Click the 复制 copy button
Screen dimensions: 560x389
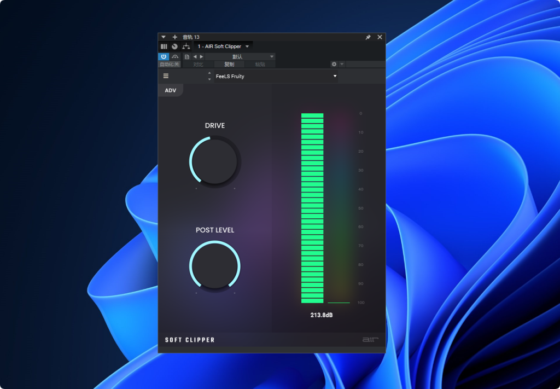[229, 65]
